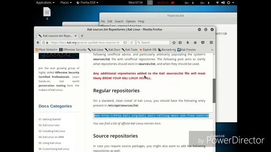This screenshot has height=152, width=271.
Task: Click the power icon in top bar
Action: (x=229, y=3)
